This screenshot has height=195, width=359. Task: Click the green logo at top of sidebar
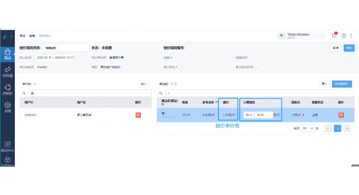(7, 37)
